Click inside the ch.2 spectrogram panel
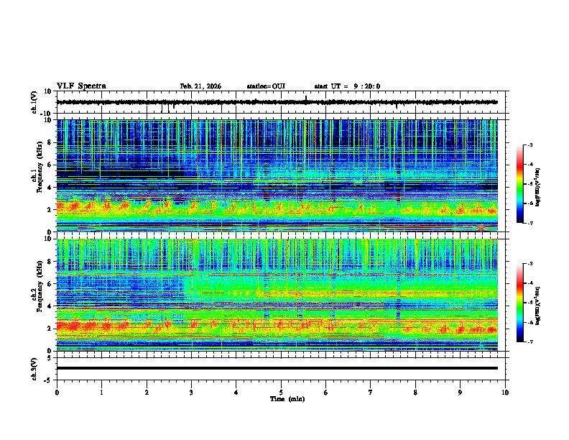 click(x=277, y=295)
